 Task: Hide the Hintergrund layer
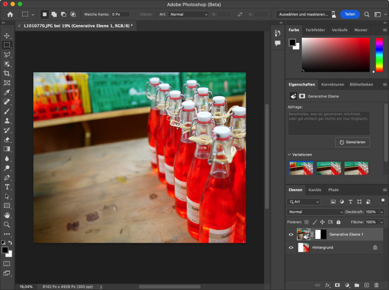coord(291,248)
